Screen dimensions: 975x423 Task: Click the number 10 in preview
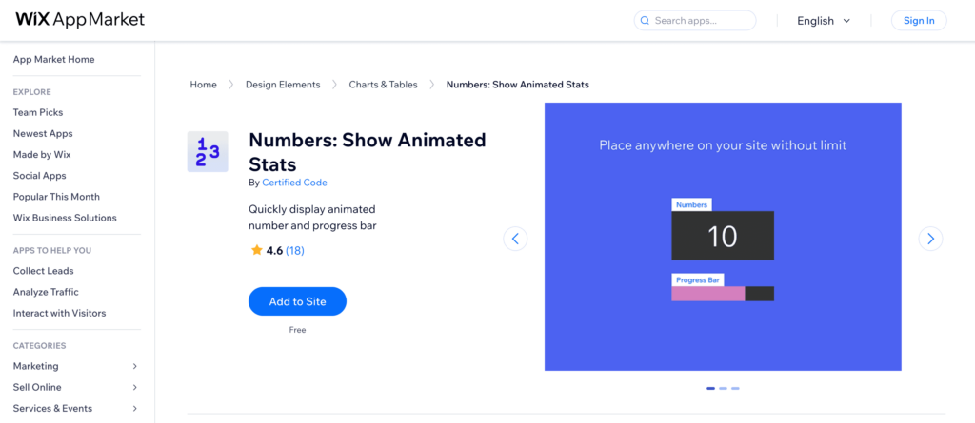tap(723, 236)
